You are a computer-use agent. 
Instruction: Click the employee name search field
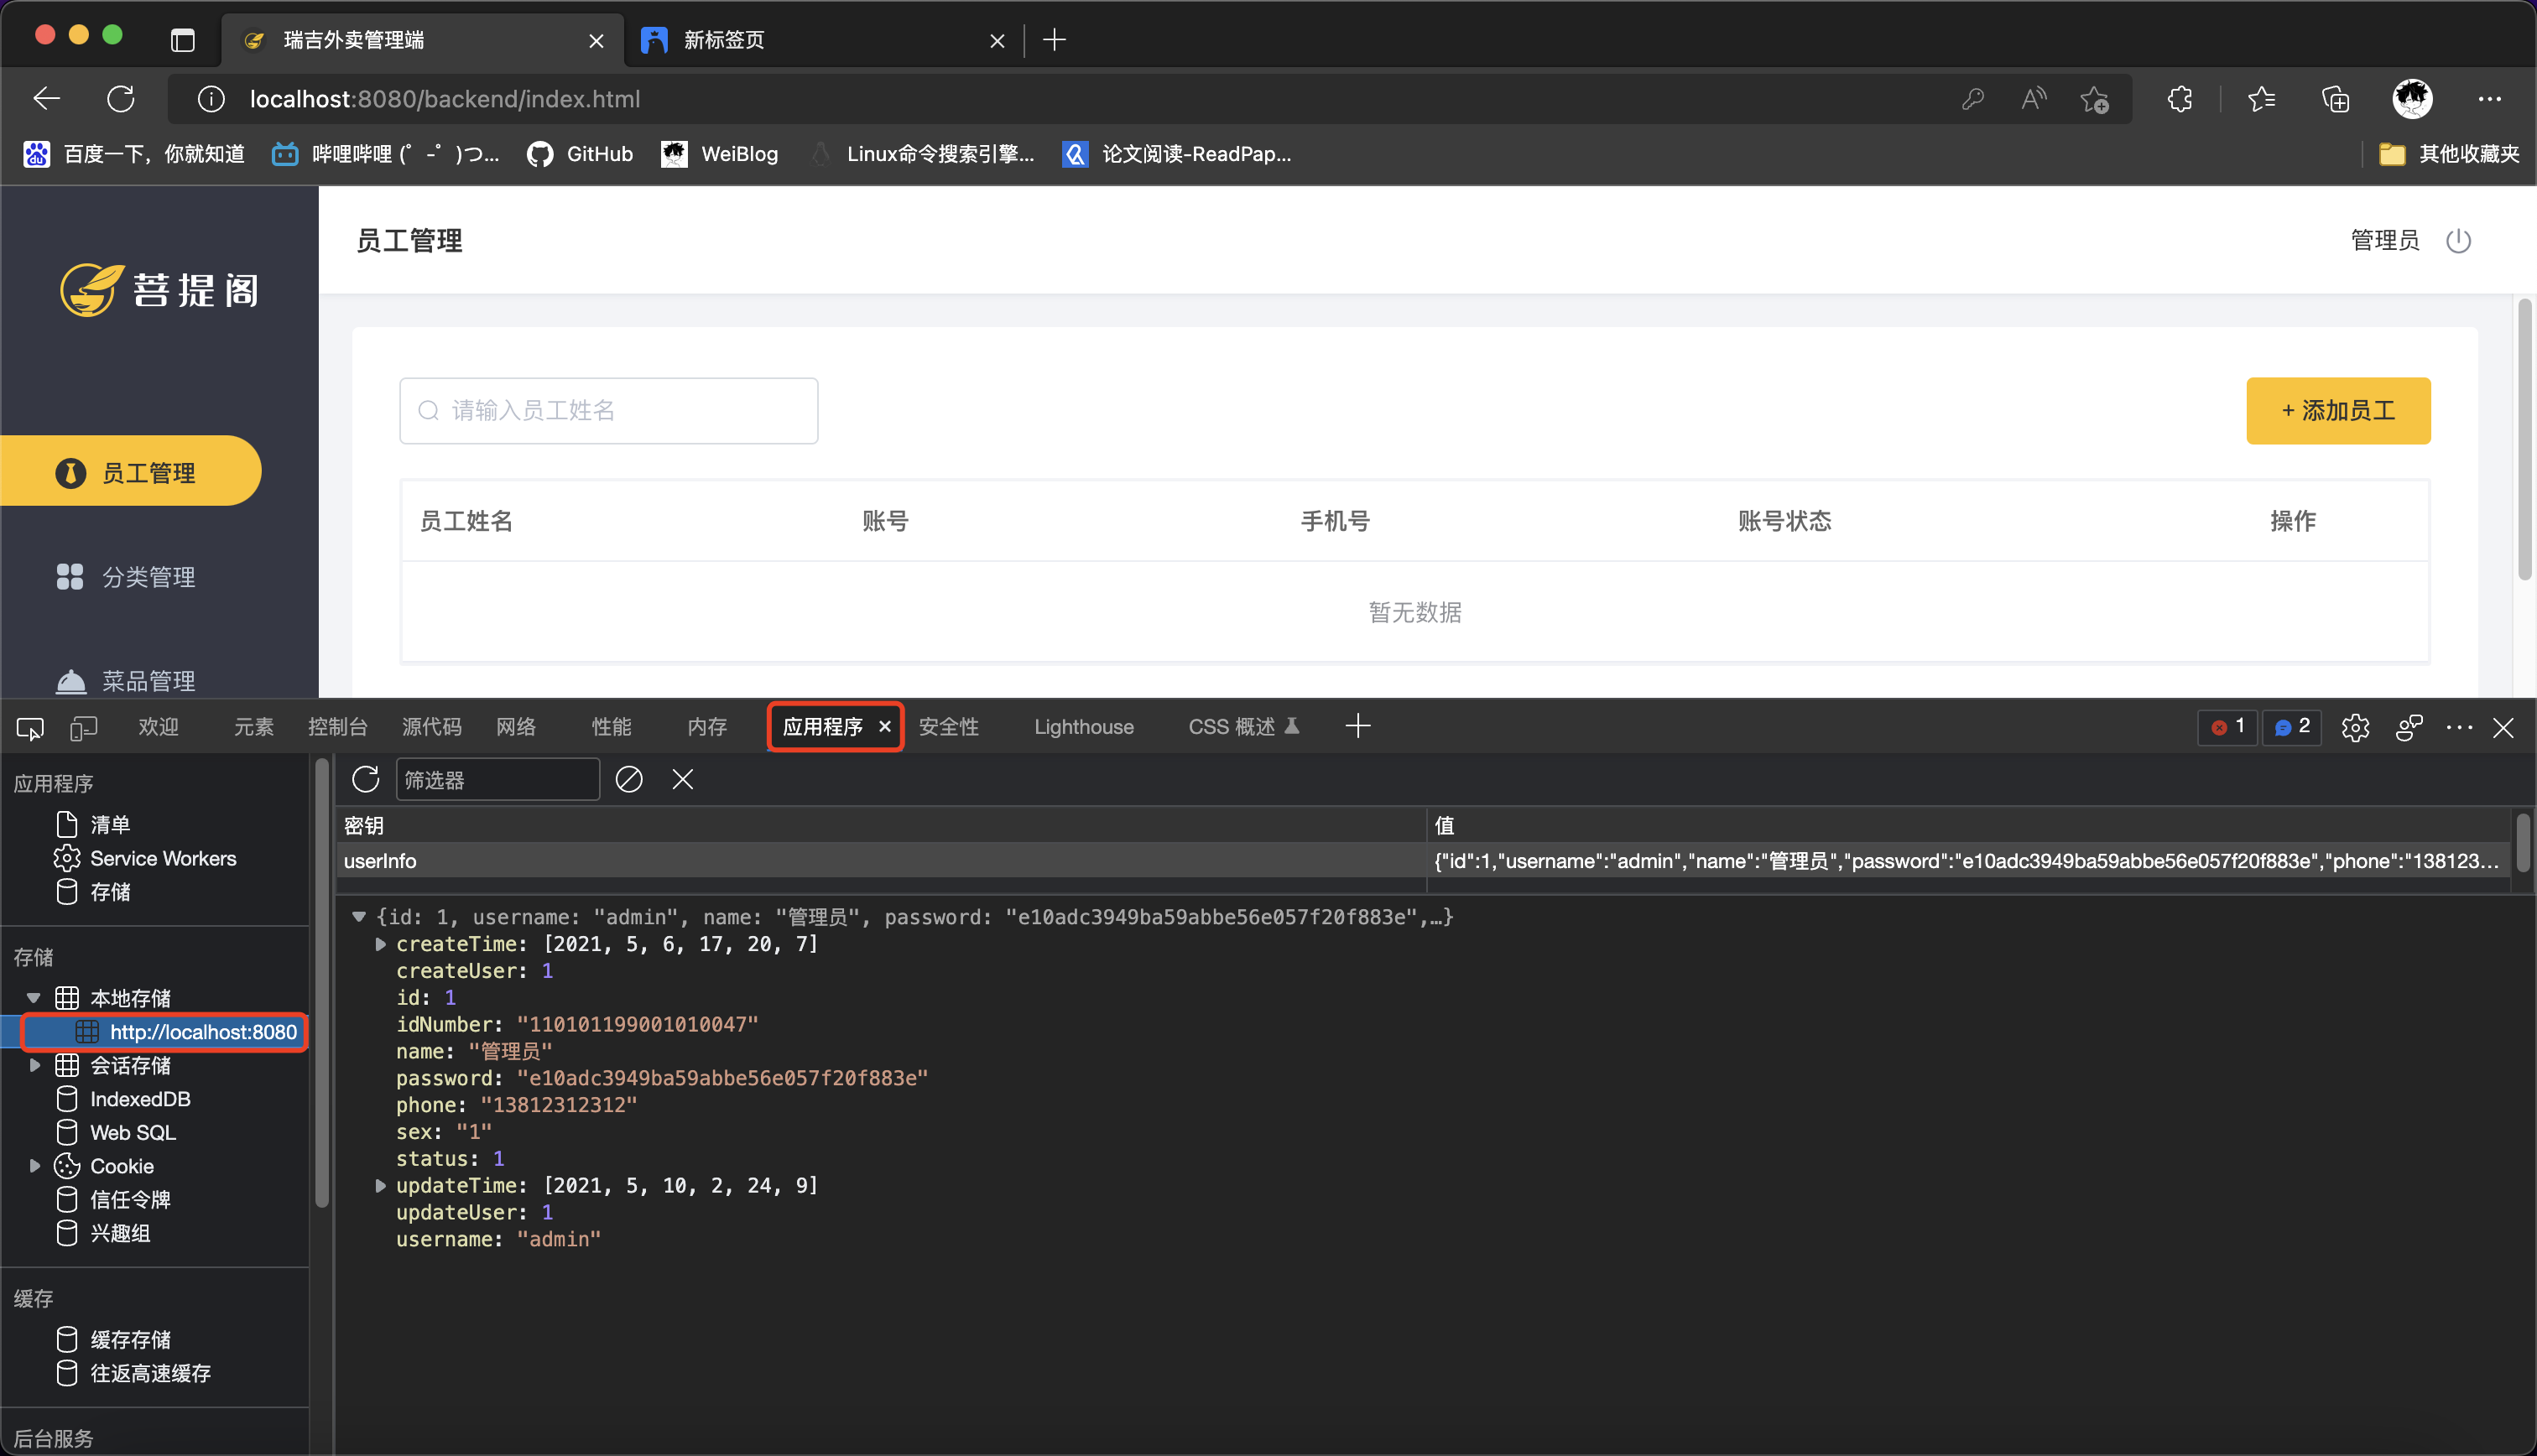[x=608, y=411]
